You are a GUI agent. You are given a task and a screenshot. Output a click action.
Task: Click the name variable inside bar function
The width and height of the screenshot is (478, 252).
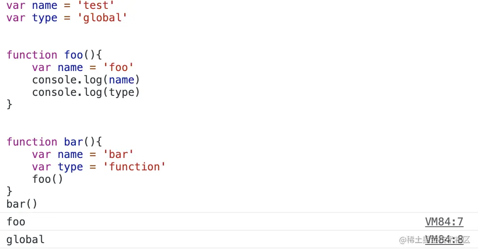pos(71,154)
